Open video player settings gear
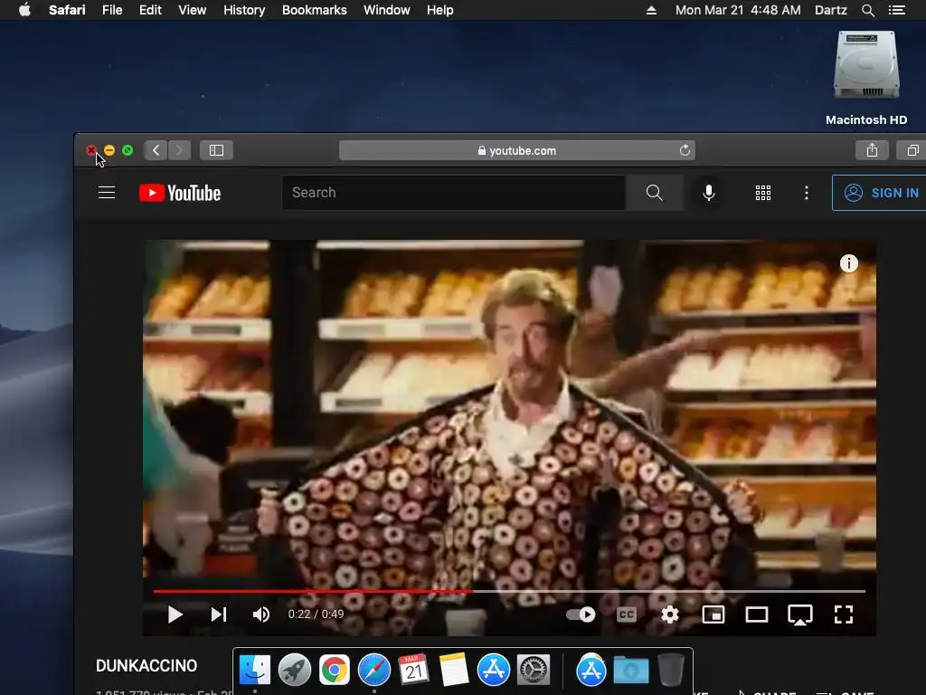The image size is (926, 695). (670, 614)
